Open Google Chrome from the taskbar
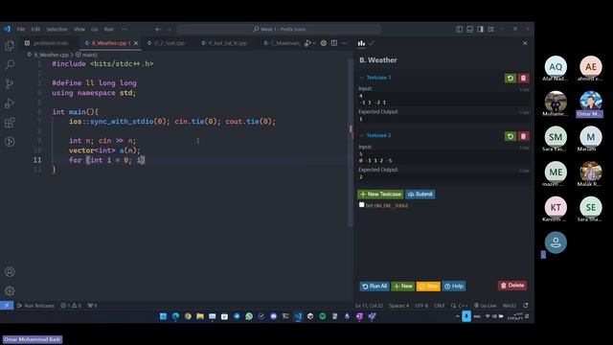Viewport: 613px width, 345px height. pyautogui.click(x=188, y=316)
